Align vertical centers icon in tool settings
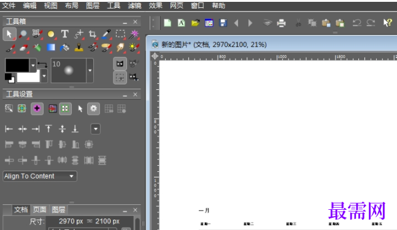This screenshot has width=397, height=230. point(62,129)
